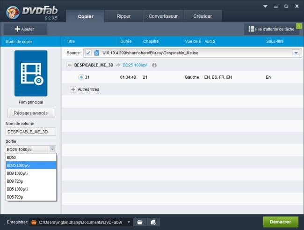Close the DVDFab window

pos(297,6)
